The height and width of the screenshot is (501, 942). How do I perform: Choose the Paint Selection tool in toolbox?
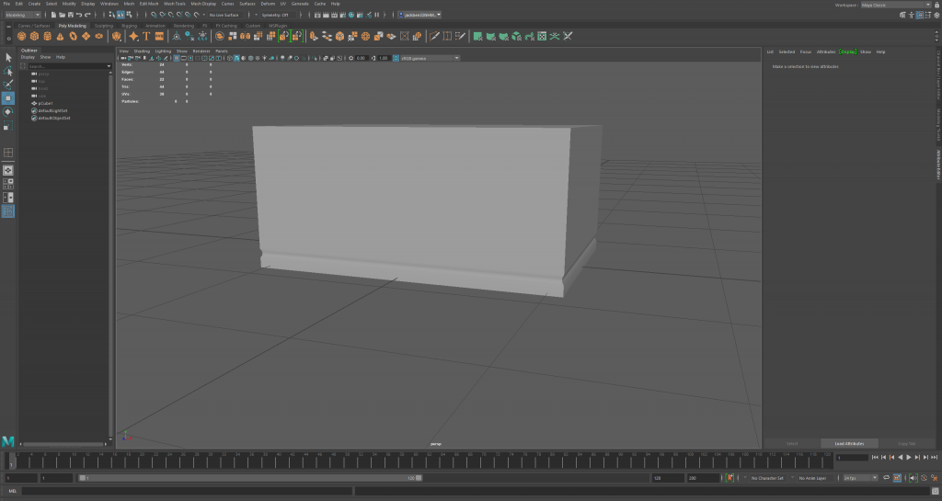(x=8, y=84)
